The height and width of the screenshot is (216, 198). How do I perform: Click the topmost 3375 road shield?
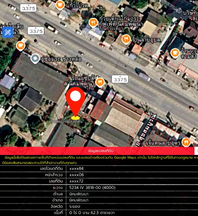coord(28,8)
